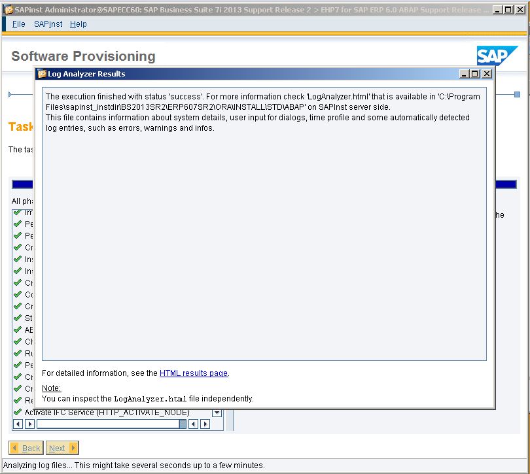
Task: Click the log analyzer result message text area
Action: pos(264,224)
